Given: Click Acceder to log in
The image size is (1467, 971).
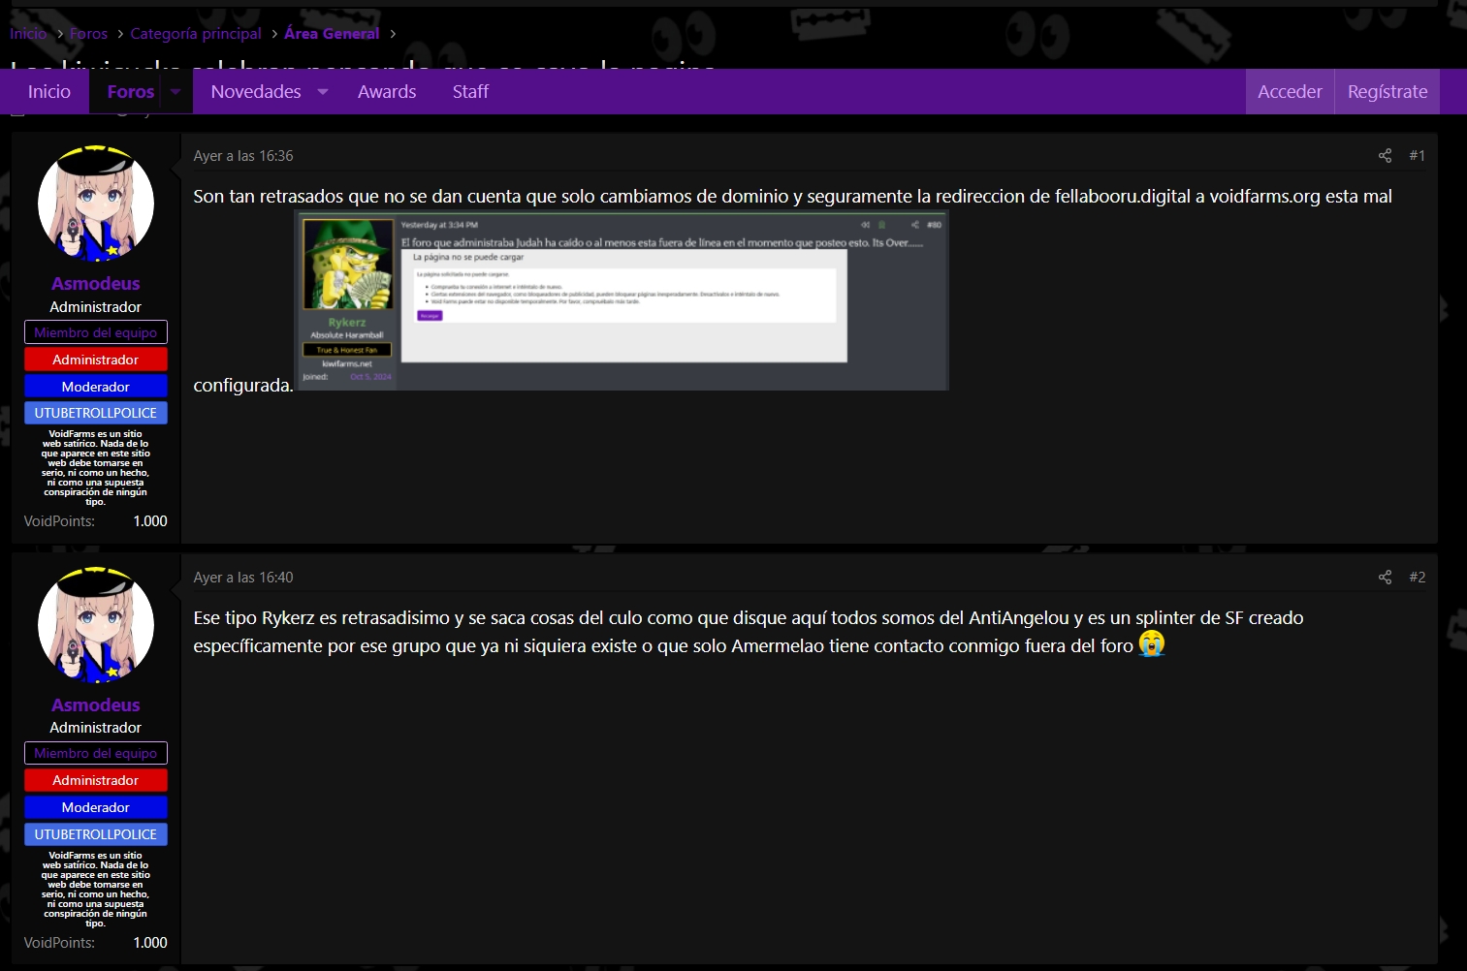Looking at the screenshot, I should pos(1290,92).
